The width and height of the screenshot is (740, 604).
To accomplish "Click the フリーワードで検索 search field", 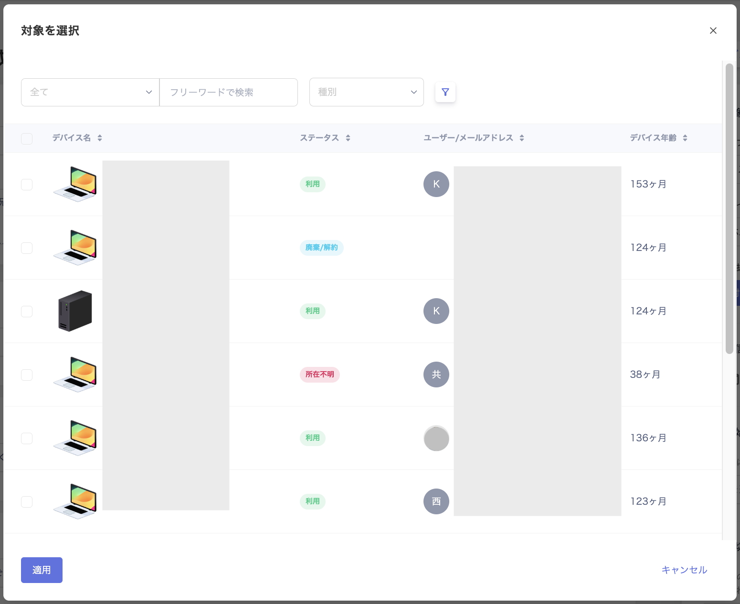I will coord(229,92).
